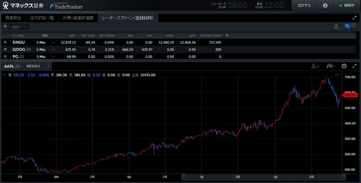Open the chart studies flask icon
Viewport: 361px width, 183px height.
(x=314, y=66)
